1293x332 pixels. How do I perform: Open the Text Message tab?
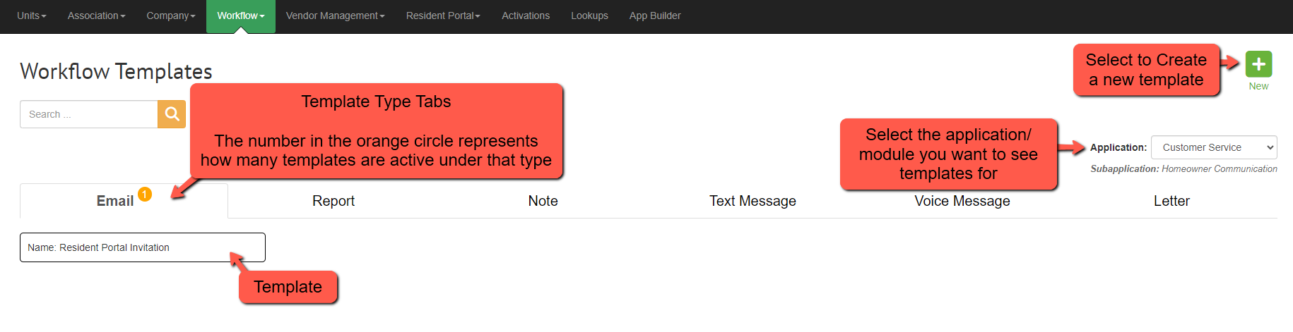(x=752, y=202)
